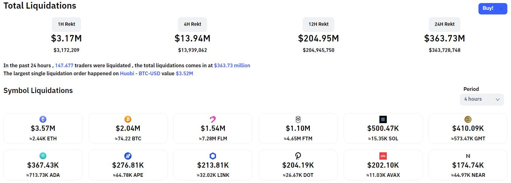This screenshot has height=183, width=511.
Task: Select the 1H Rekt tab
Action: (x=67, y=24)
